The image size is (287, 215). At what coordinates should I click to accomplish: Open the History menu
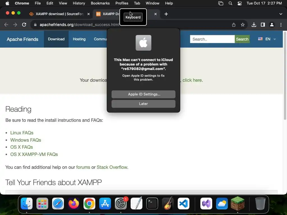79,3
